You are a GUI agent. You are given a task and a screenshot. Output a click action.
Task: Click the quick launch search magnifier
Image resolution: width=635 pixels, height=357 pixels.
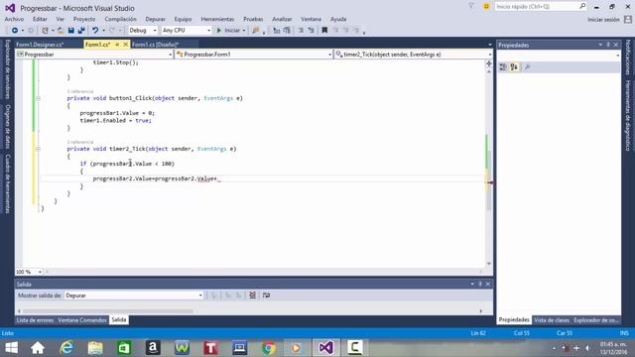[582, 6]
